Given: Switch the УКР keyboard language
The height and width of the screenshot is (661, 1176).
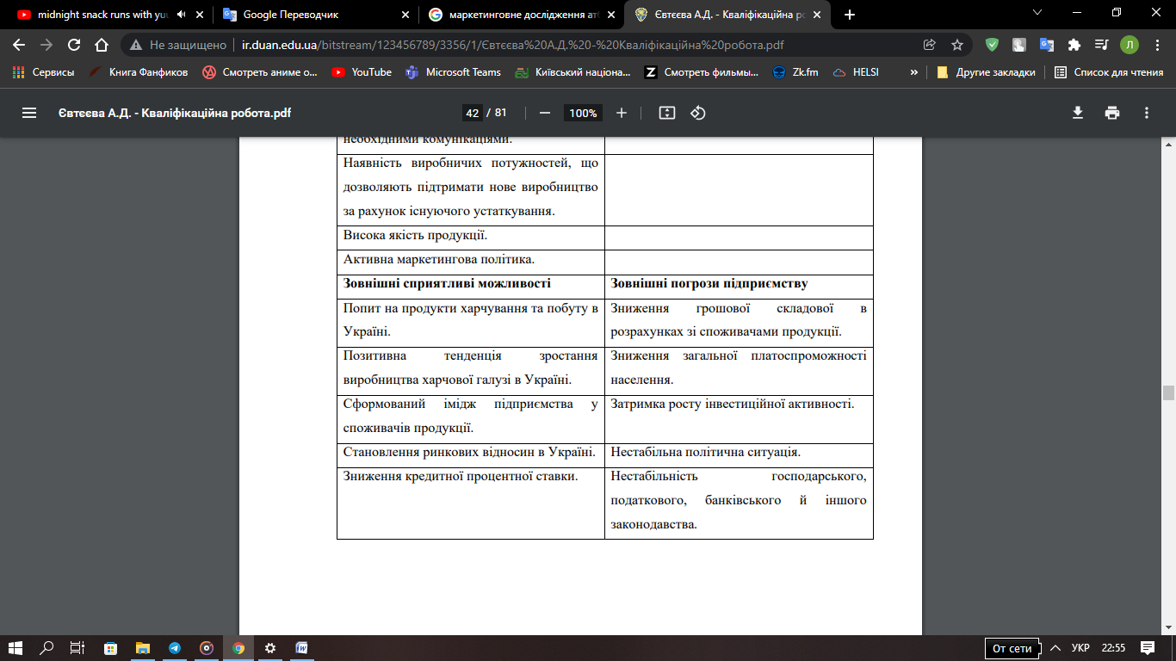Looking at the screenshot, I should (x=1080, y=648).
